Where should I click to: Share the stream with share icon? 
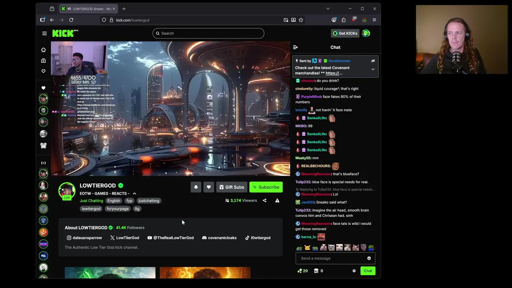coord(264,200)
